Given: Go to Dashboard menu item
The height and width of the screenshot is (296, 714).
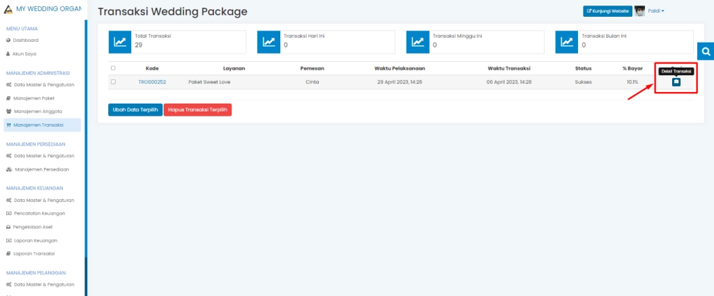Looking at the screenshot, I should click(25, 40).
